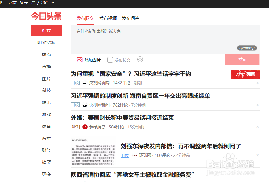Switch to the 发布图文 tab
The image size is (269, 182).
85,18
